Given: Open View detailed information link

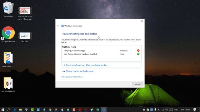Looking at the screenshot, I should point(72,77).
